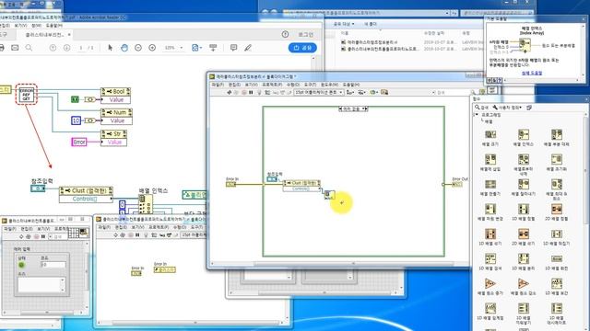Viewport: 590px width, 331px height.
Task: Click New Folder in the Explorer window
Action: click(x=371, y=24)
